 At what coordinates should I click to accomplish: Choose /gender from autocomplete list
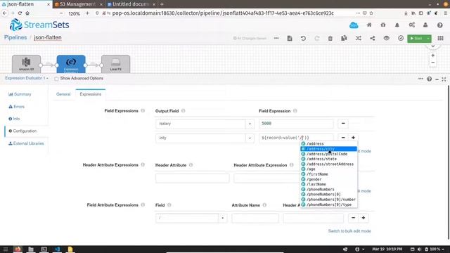point(328,179)
